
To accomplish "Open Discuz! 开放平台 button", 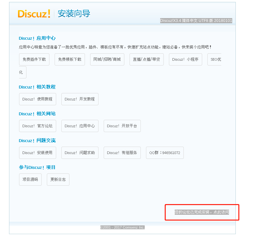I will (122, 126).
